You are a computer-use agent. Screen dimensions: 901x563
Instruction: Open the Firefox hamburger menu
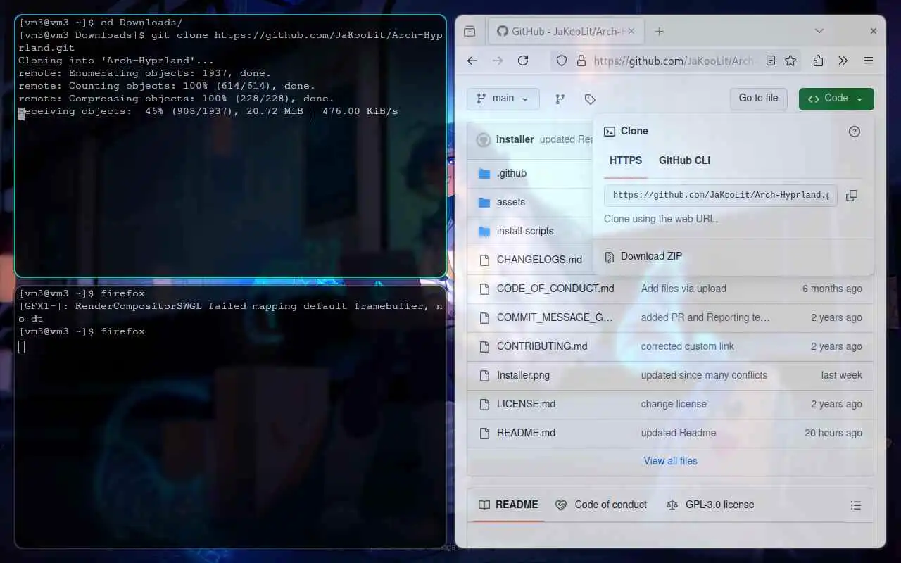(869, 61)
